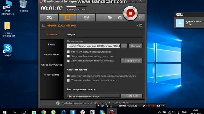Click the Bandicam icon on the taskbar

[112, 112]
